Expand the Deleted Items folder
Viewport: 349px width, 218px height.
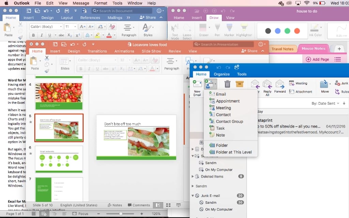click(193, 176)
